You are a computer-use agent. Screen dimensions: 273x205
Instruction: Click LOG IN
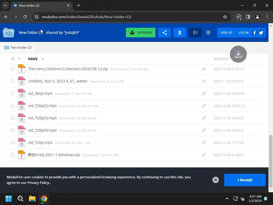pos(243,33)
